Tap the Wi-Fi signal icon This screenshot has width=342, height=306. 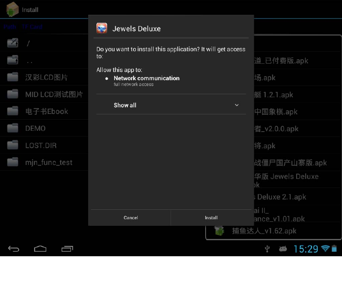325,248
